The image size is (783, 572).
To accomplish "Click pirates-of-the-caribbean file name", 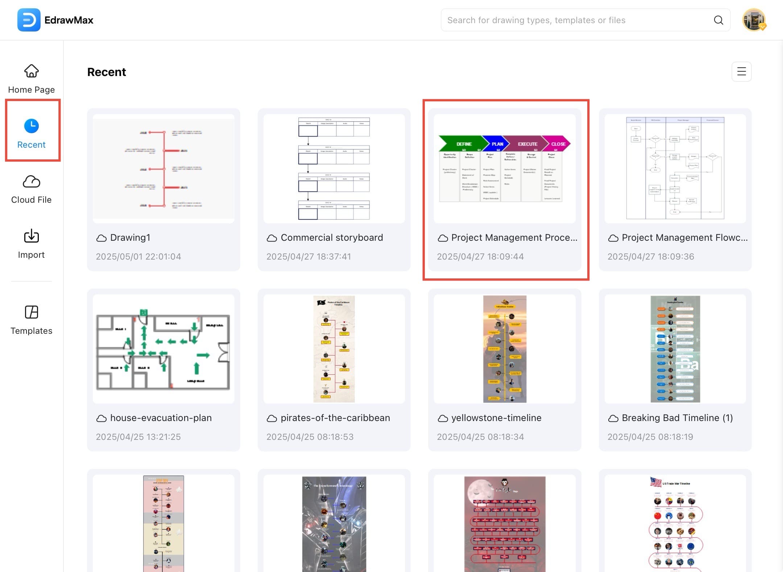I will click(x=335, y=418).
